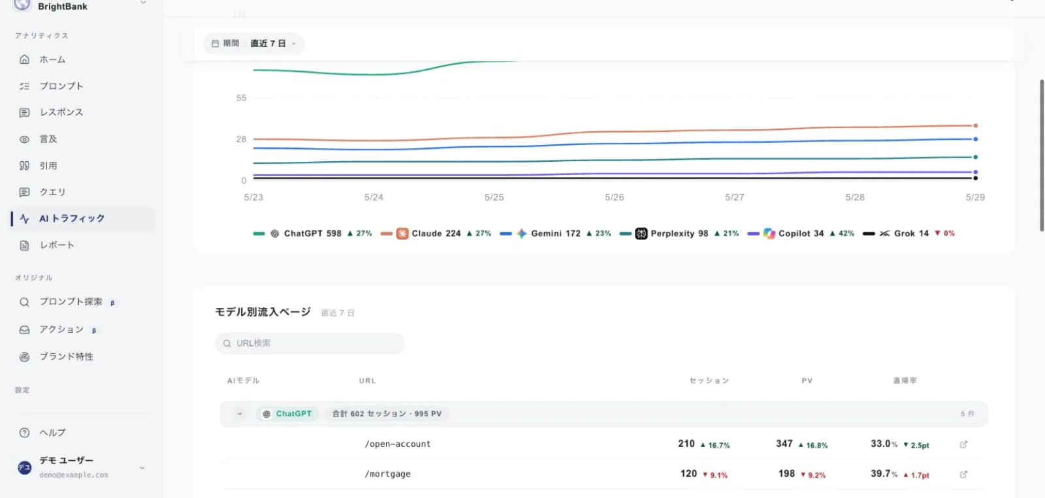Open the ホーム home icon

(24, 59)
